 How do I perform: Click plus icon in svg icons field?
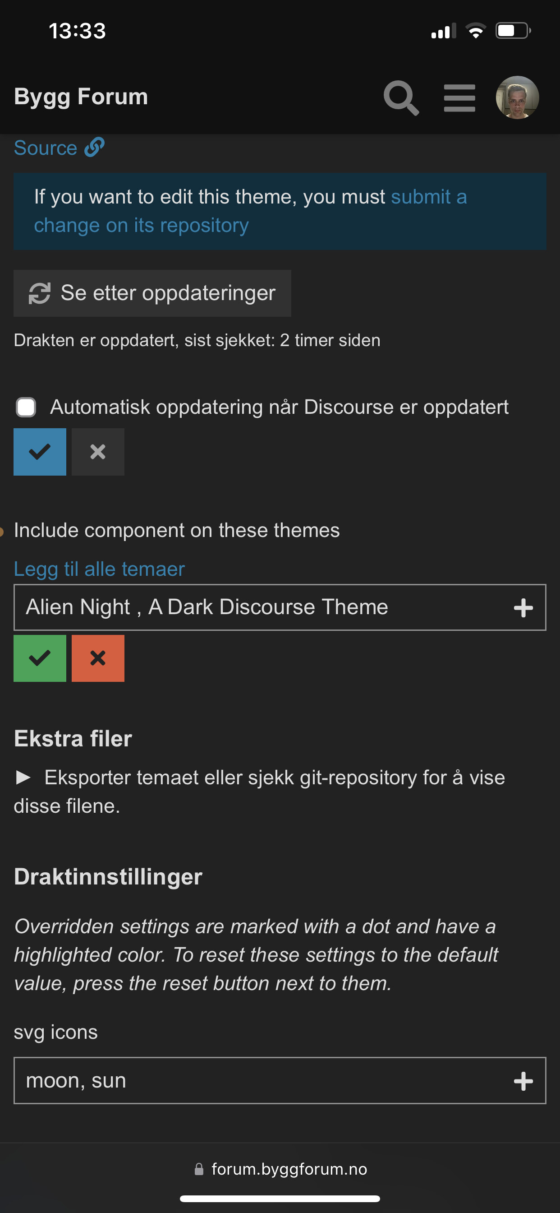click(523, 1081)
